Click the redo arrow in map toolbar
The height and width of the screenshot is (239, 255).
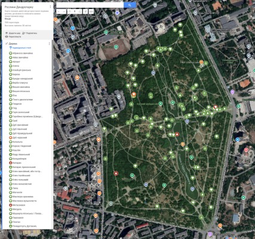(x=64, y=12)
